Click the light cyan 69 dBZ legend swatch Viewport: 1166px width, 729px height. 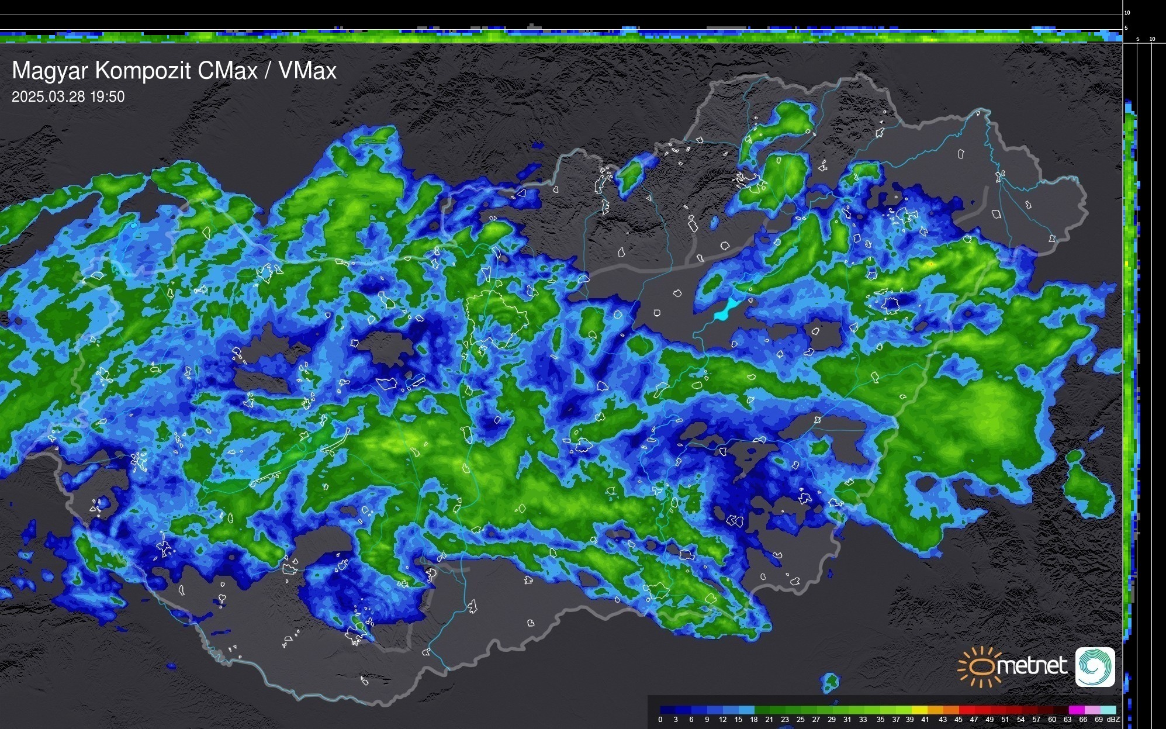click(x=1108, y=710)
